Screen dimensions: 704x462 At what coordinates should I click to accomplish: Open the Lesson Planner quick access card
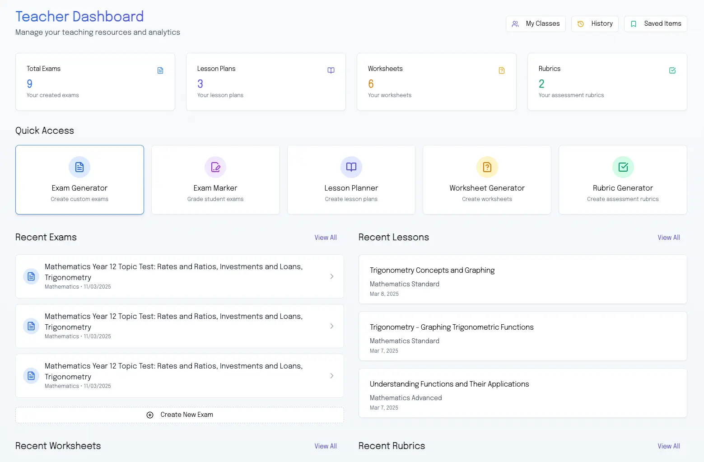point(351,180)
